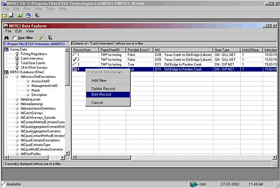This screenshot has height=188, width=280.
Task: Click the Total Gear Counts bulb icon
Action: point(17,63)
